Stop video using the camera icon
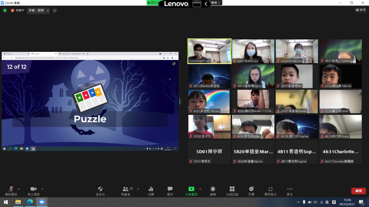Image resolution: width=369 pixels, height=207 pixels. coord(33,191)
